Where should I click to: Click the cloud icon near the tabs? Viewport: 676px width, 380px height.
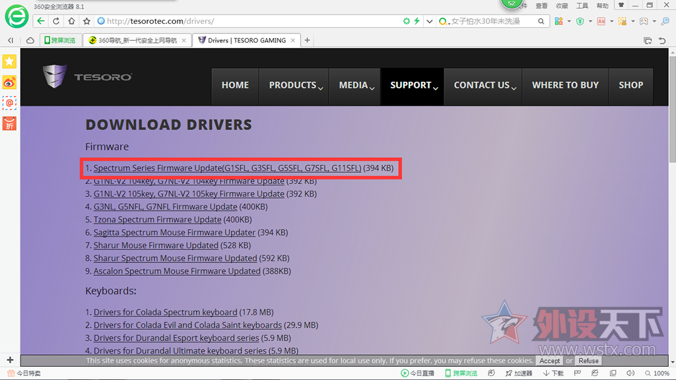click(x=30, y=40)
